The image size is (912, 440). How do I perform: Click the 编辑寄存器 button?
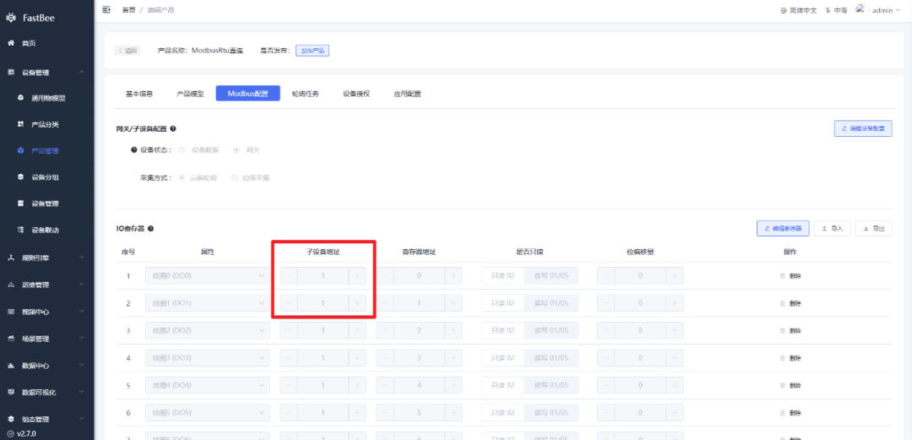783,229
